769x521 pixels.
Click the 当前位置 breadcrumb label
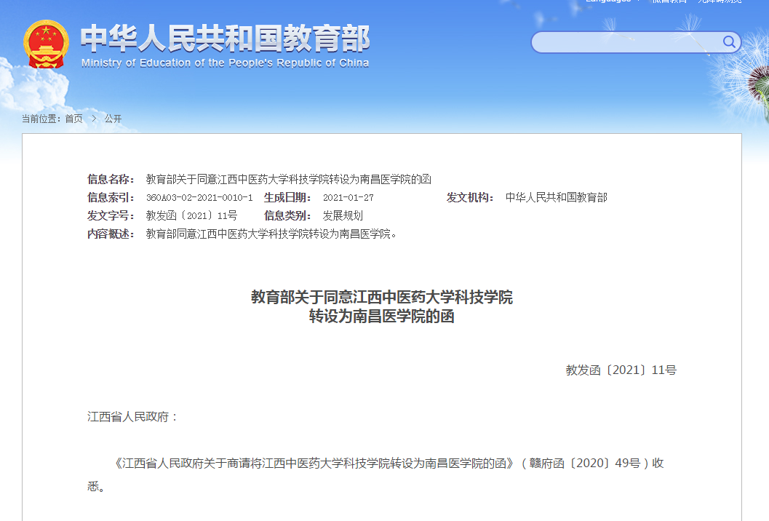point(41,119)
